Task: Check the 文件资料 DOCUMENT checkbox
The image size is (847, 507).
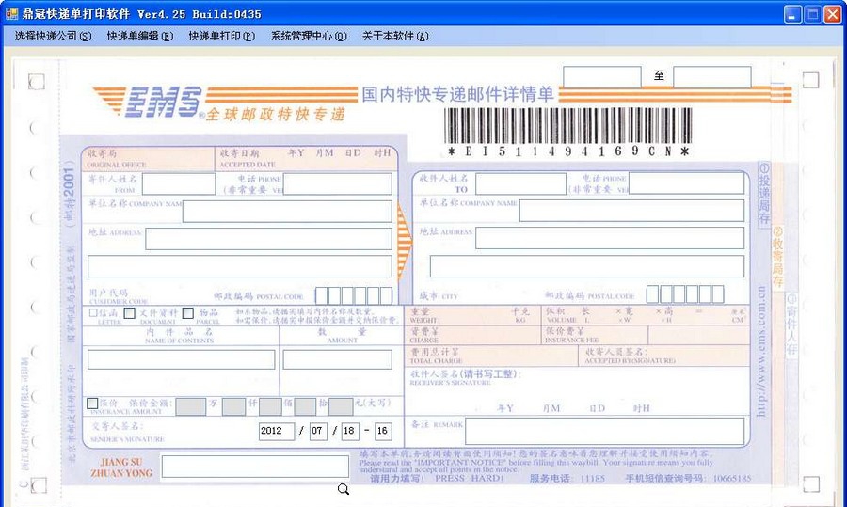Action: point(130,312)
